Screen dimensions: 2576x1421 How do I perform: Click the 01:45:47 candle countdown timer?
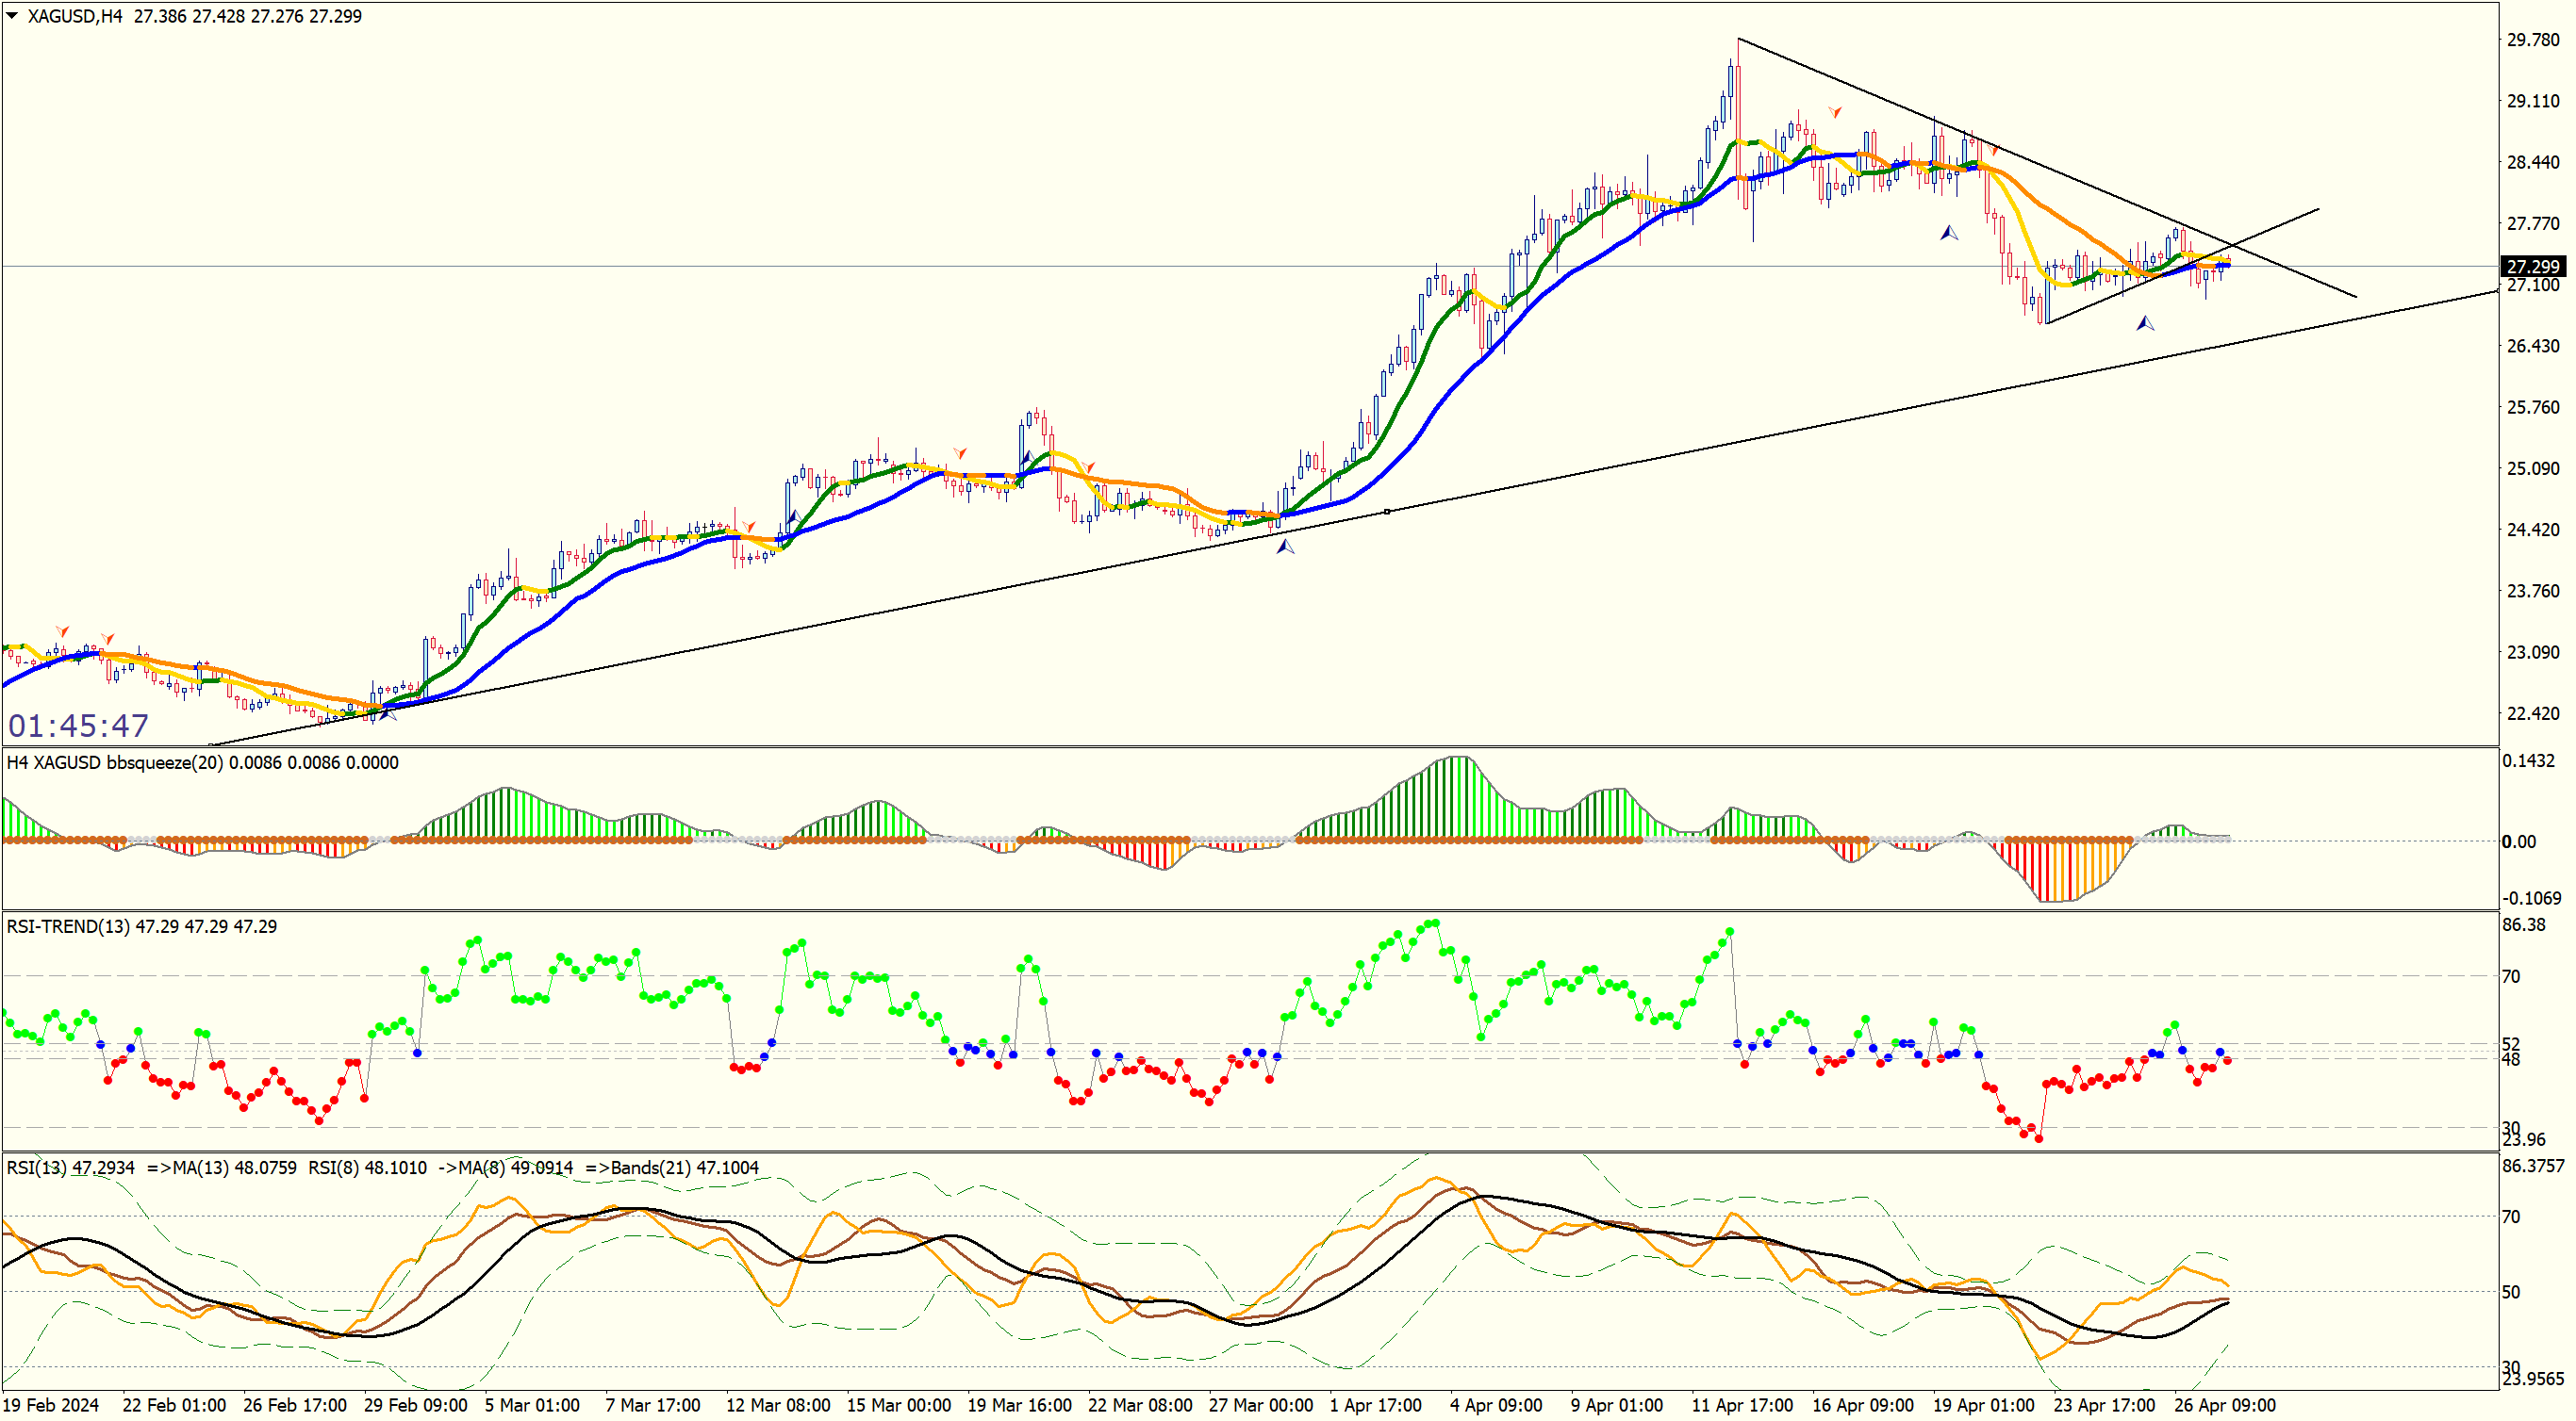79,726
